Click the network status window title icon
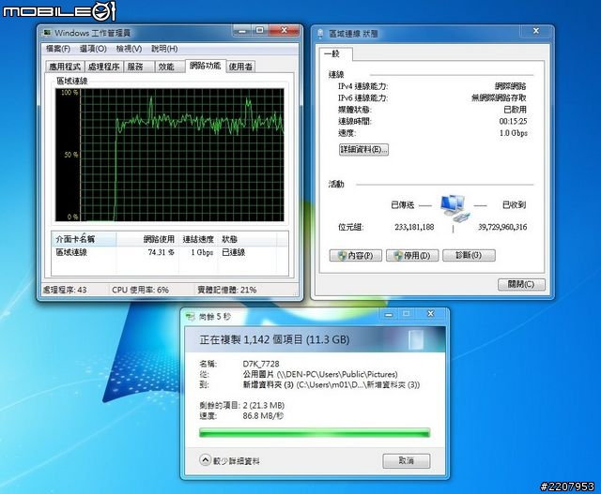This screenshot has width=601, height=494. [322, 34]
